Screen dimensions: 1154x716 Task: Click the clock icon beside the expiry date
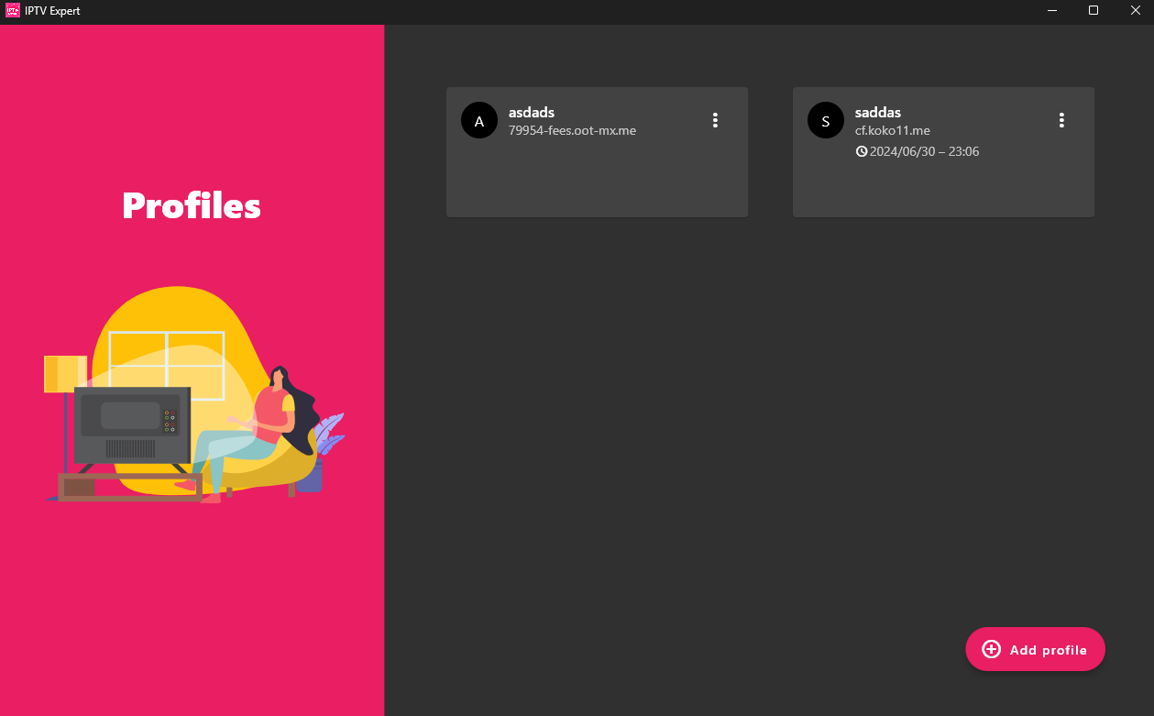tap(860, 151)
